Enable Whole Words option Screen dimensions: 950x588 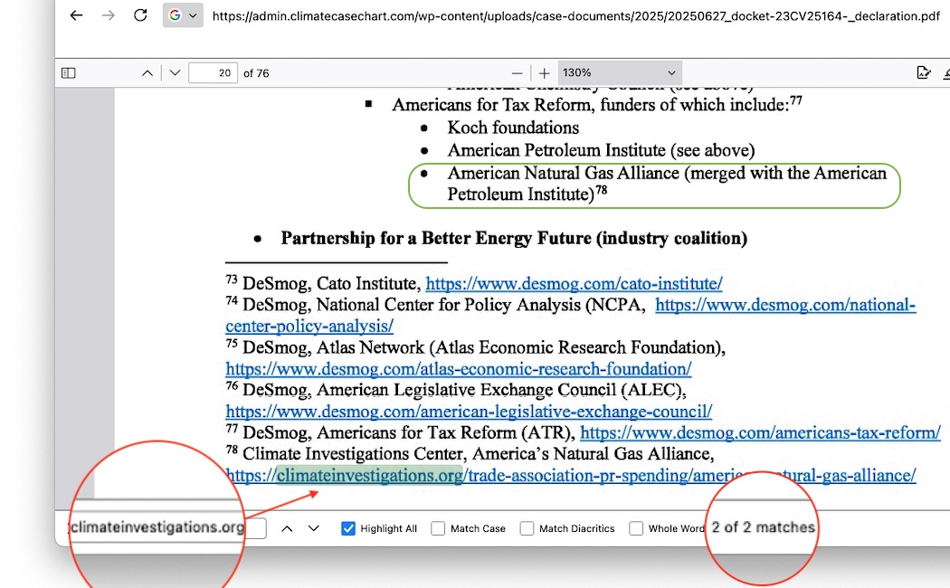tap(636, 528)
